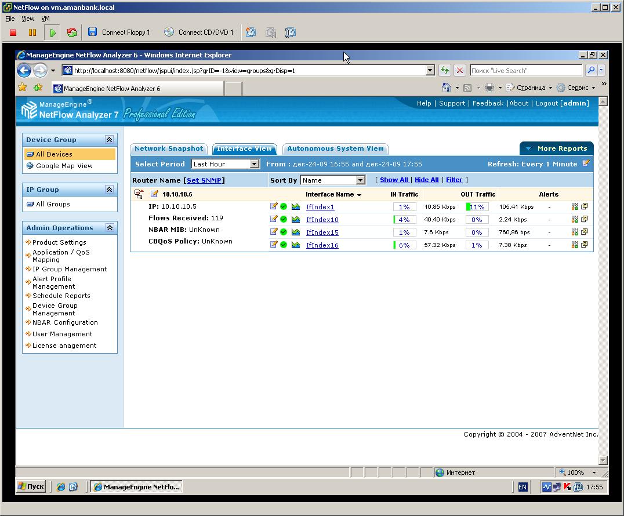Image resolution: width=624 pixels, height=516 pixels.
Task: Click the browser Home icon
Action: click(447, 88)
